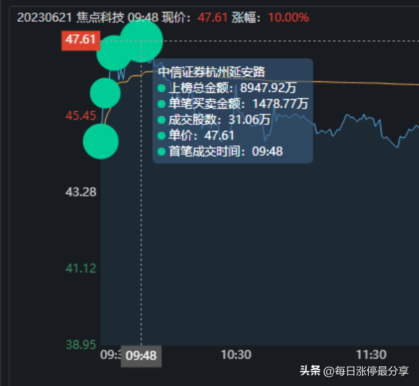Click the green dot beside 成交股数
Image resolution: width=419 pixels, height=386 pixels.
(161, 120)
